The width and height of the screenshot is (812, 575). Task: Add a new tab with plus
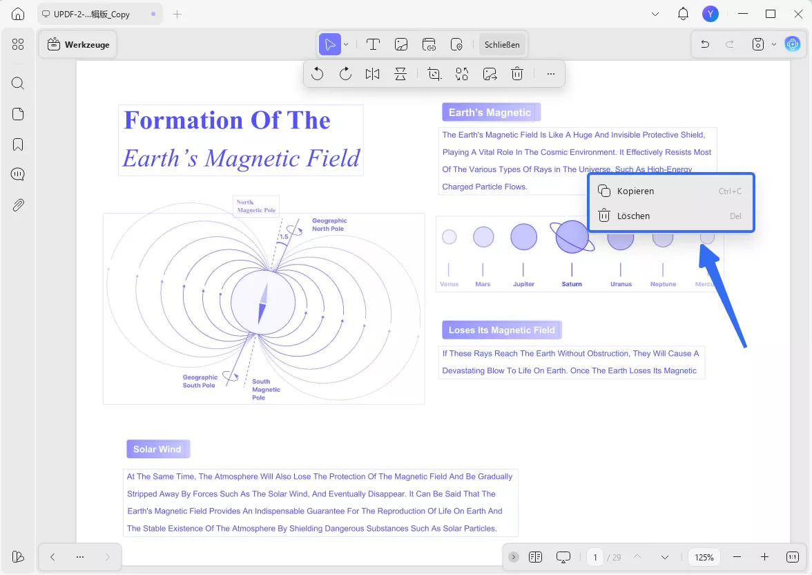177,14
